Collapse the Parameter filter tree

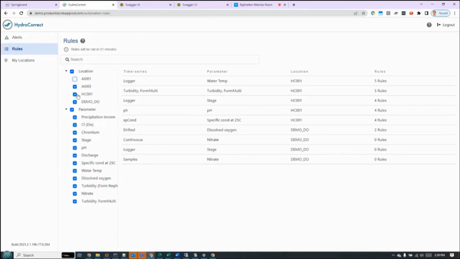[66, 110]
